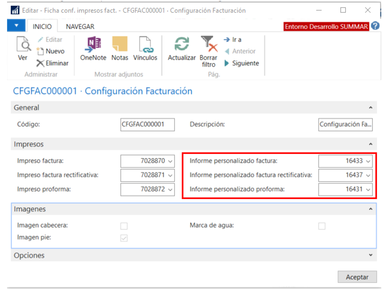Expand the Opciones section

370,255
